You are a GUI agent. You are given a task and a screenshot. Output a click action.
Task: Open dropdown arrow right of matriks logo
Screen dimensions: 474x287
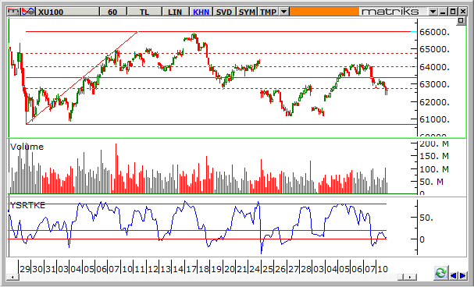tap(433, 12)
